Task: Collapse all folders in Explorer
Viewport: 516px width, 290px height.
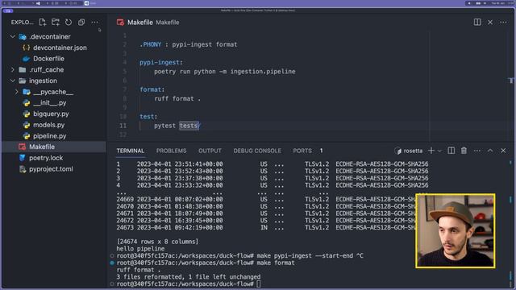Action: [x=81, y=22]
